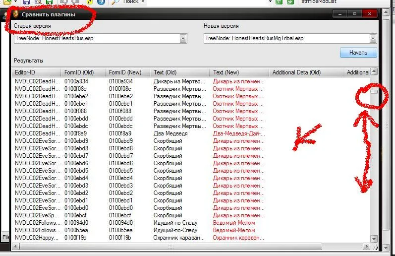Select FormID (Old) cell 0100ebcf

tap(75, 215)
